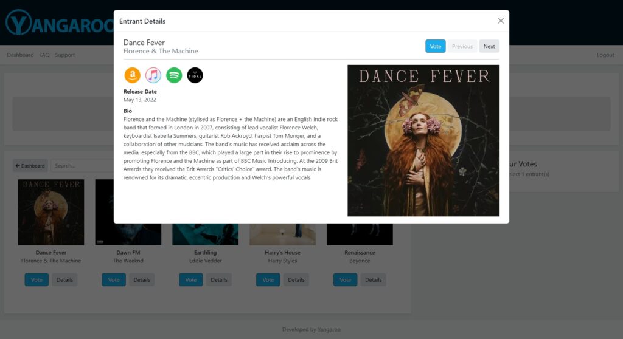Screen dimensions: 623x339
Task: Close the Entrant Details dialog
Action: (501, 21)
